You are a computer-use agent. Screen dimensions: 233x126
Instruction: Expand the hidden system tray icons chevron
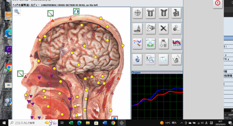[x=182, y=123]
